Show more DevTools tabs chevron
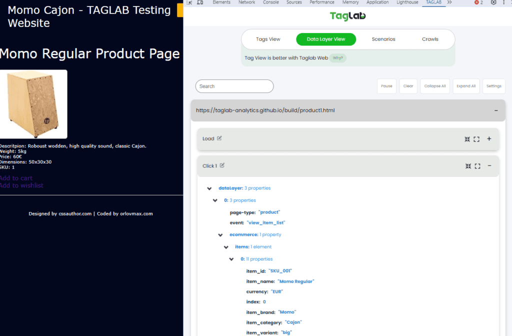This screenshot has width=512, height=336. click(x=449, y=2)
